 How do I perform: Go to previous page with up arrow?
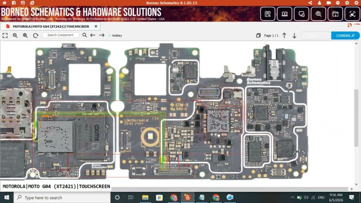click(x=284, y=36)
